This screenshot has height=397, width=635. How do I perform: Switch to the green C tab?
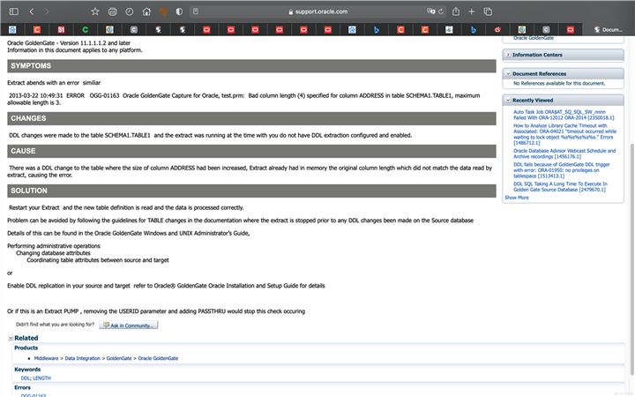[85, 30]
